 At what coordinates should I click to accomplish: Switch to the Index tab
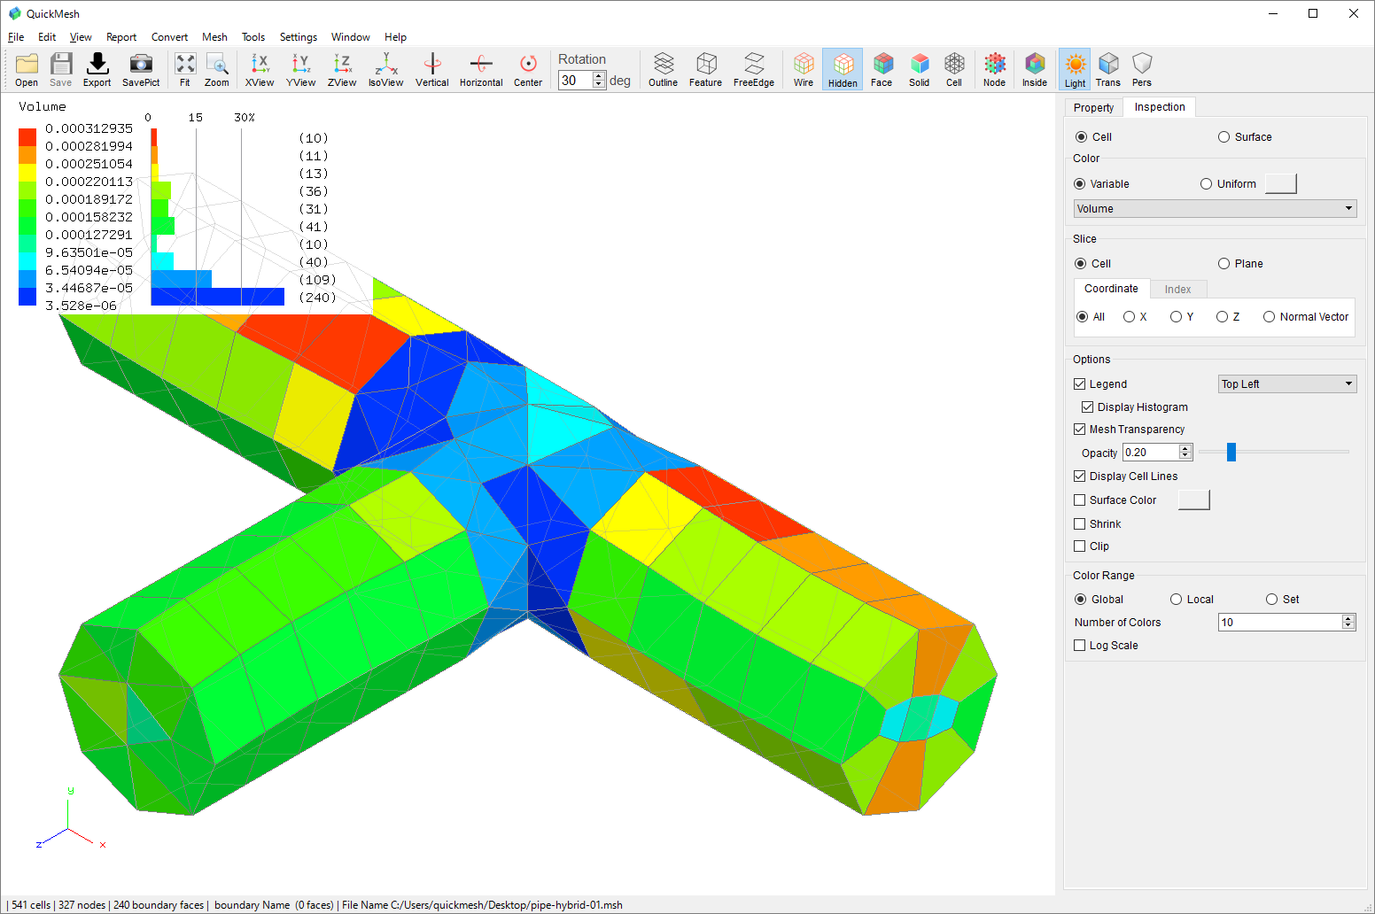click(x=1177, y=290)
